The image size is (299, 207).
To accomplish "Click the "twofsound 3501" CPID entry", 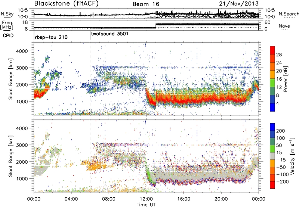I will [x=110, y=34].
